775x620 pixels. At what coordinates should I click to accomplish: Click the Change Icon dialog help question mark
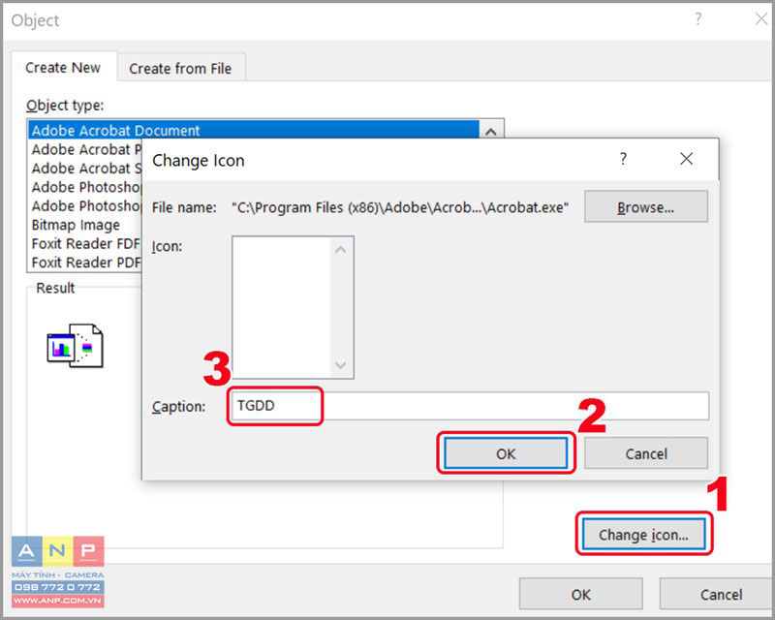[x=623, y=159]
